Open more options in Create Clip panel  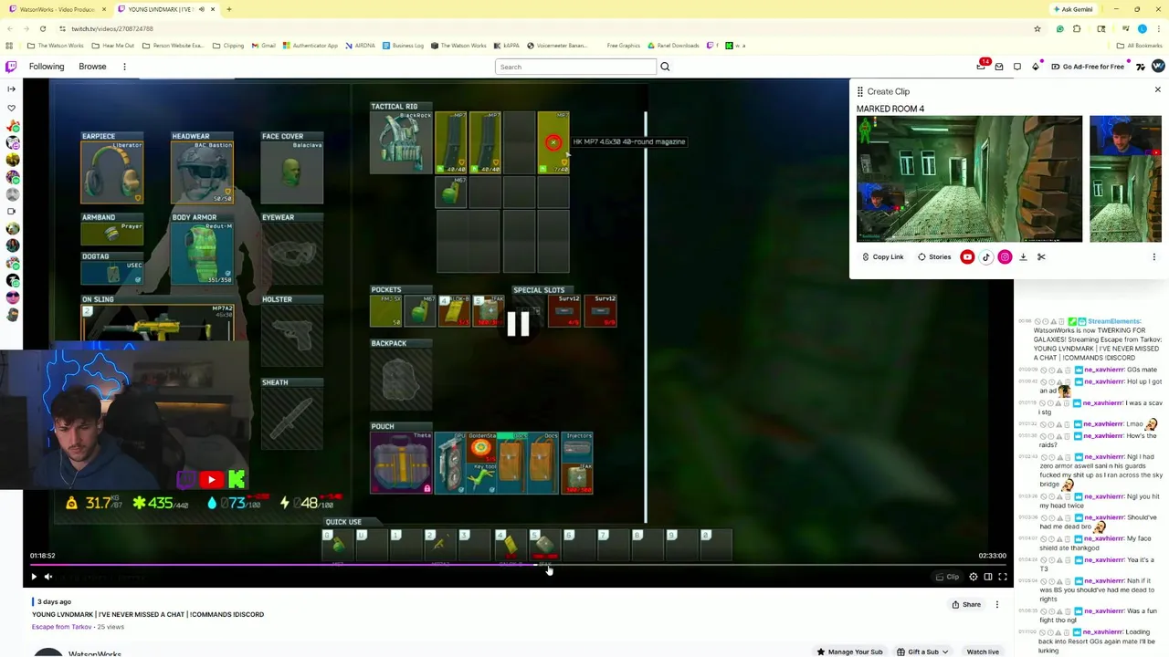tap(1153, 257)
